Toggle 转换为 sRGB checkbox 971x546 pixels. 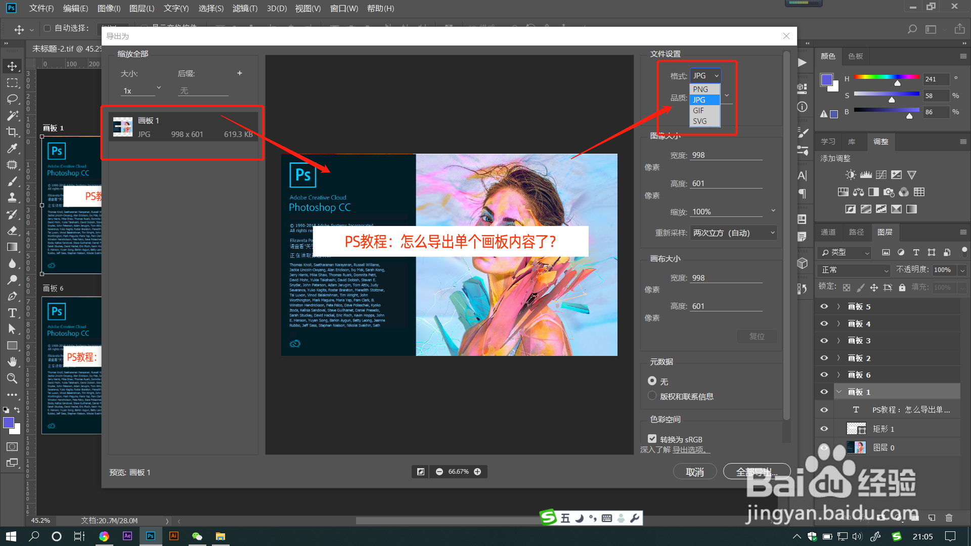coord(652,439)
